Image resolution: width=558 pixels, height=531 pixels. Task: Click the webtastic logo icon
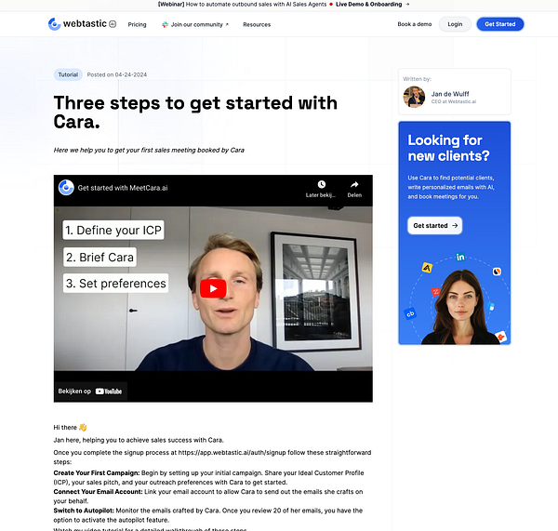55,24
